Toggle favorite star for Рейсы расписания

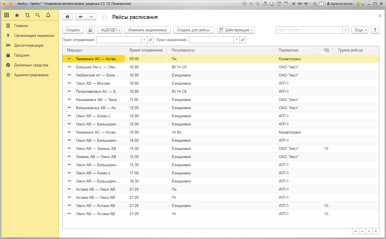point(104,17)
